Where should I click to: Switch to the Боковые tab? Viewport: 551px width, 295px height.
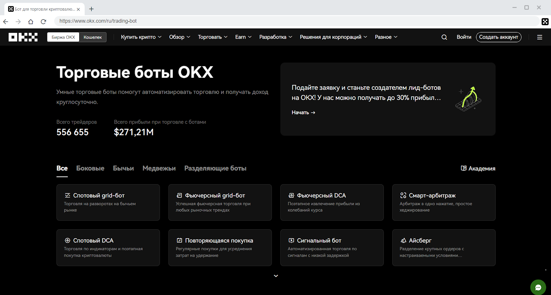(90, 168)
